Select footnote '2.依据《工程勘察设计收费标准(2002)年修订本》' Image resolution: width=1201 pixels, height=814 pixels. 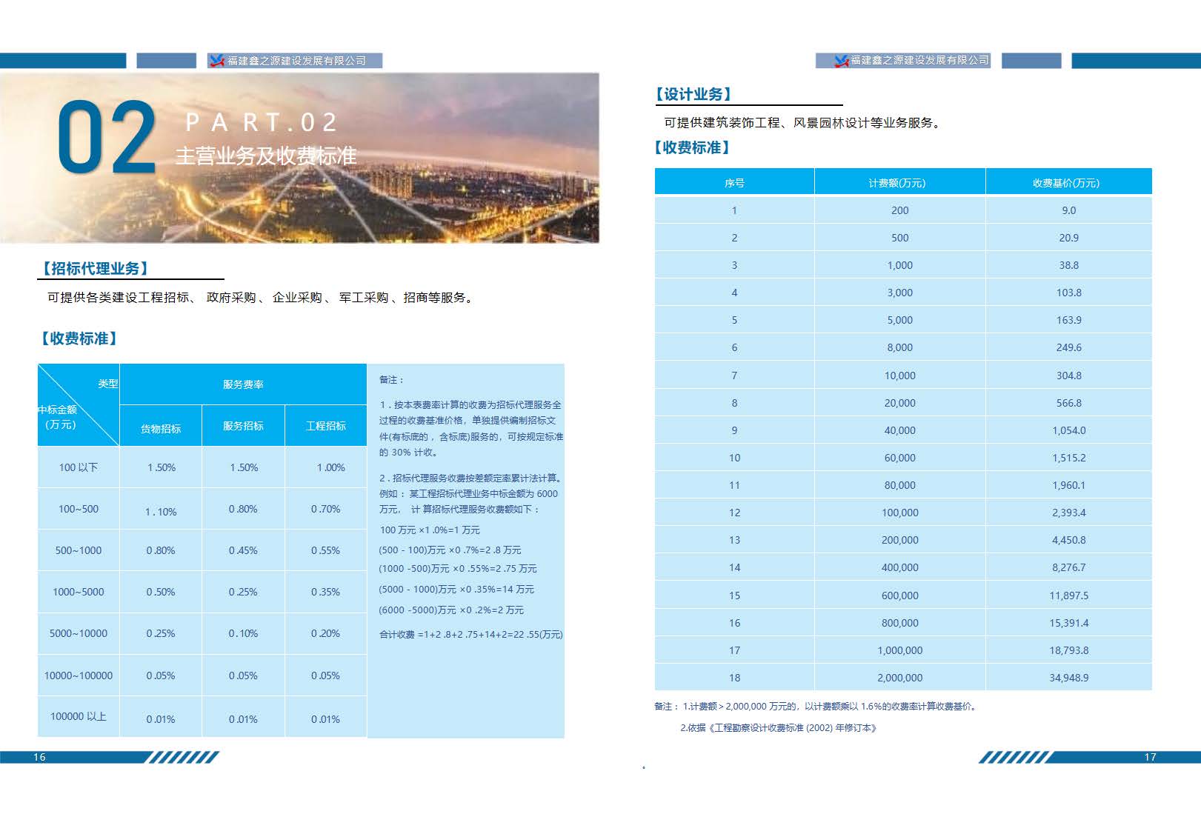(779, 728)
